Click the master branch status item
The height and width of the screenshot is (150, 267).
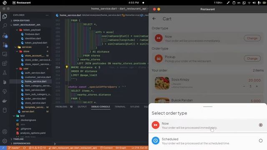click(14, 148)
